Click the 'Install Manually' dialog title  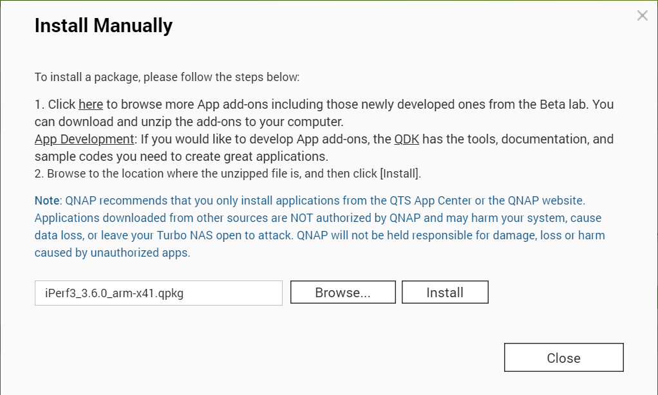103,26
